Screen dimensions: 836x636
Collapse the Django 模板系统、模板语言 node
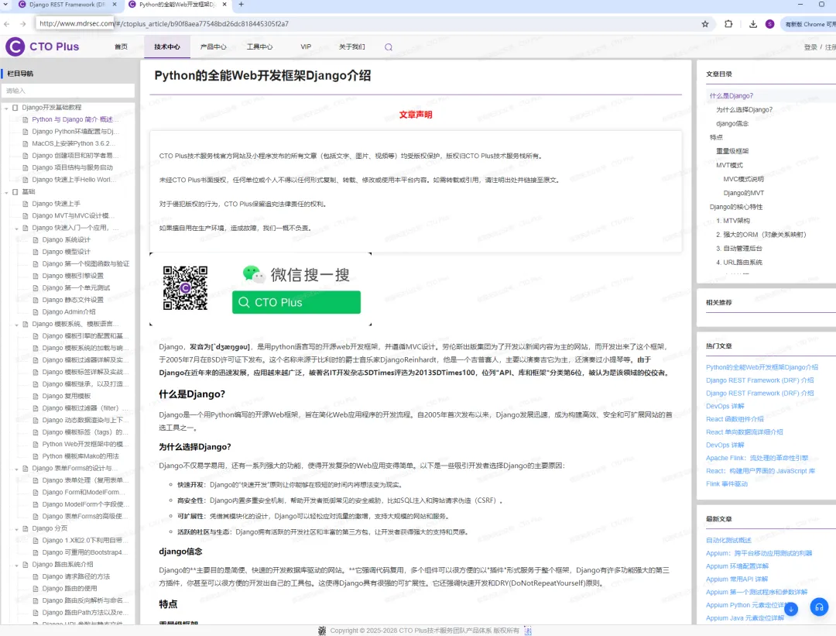click(16, 325)
